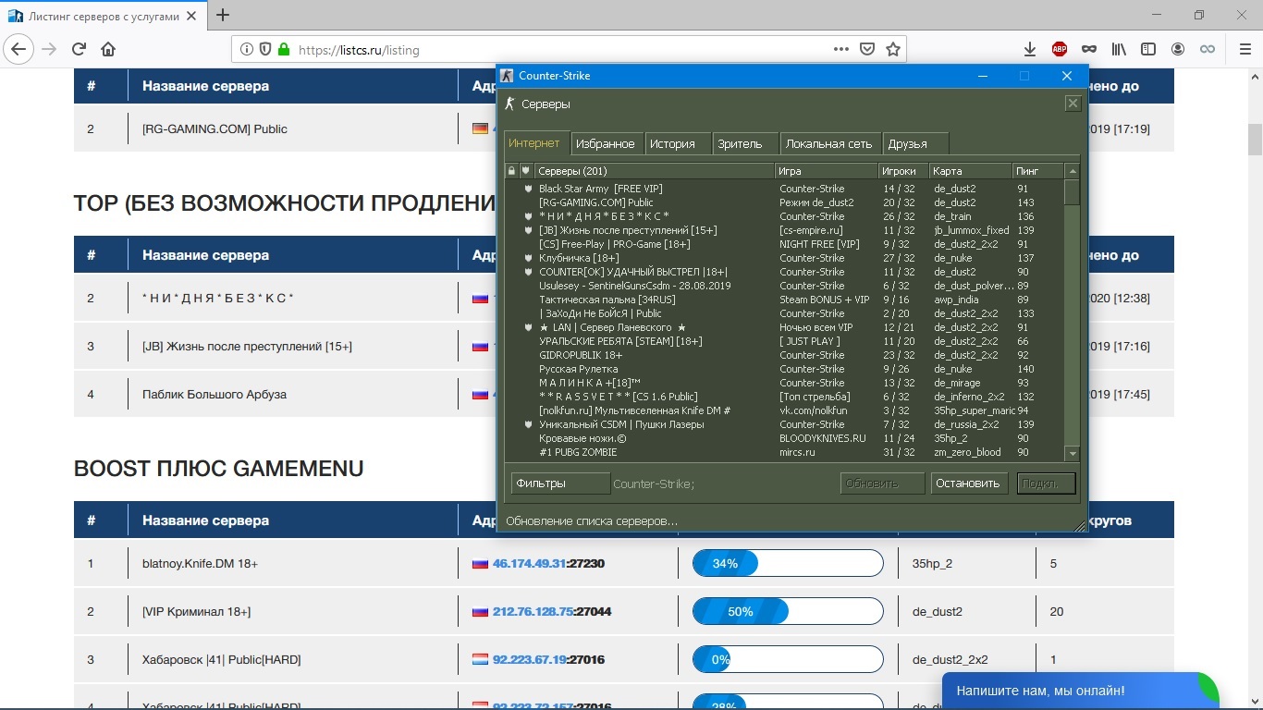Click the flag beside 92.223.67.19:27016

tap(480, 659)
